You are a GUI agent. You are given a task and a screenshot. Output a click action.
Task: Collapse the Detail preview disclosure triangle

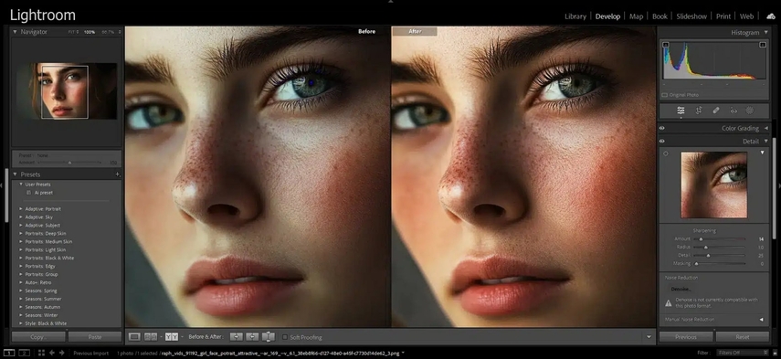pyautogui.click(x=762, y=153)
